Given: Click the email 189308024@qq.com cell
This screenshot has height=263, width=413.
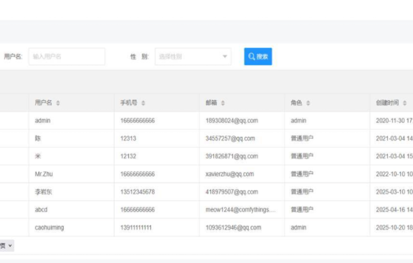Looking at the screenshot, I should point(231,121).
